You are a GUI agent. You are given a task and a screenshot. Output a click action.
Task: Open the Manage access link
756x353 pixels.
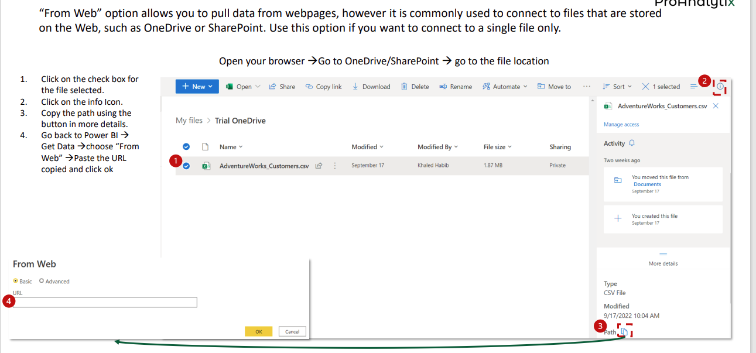pyautogui.click(x=621, y=125)
